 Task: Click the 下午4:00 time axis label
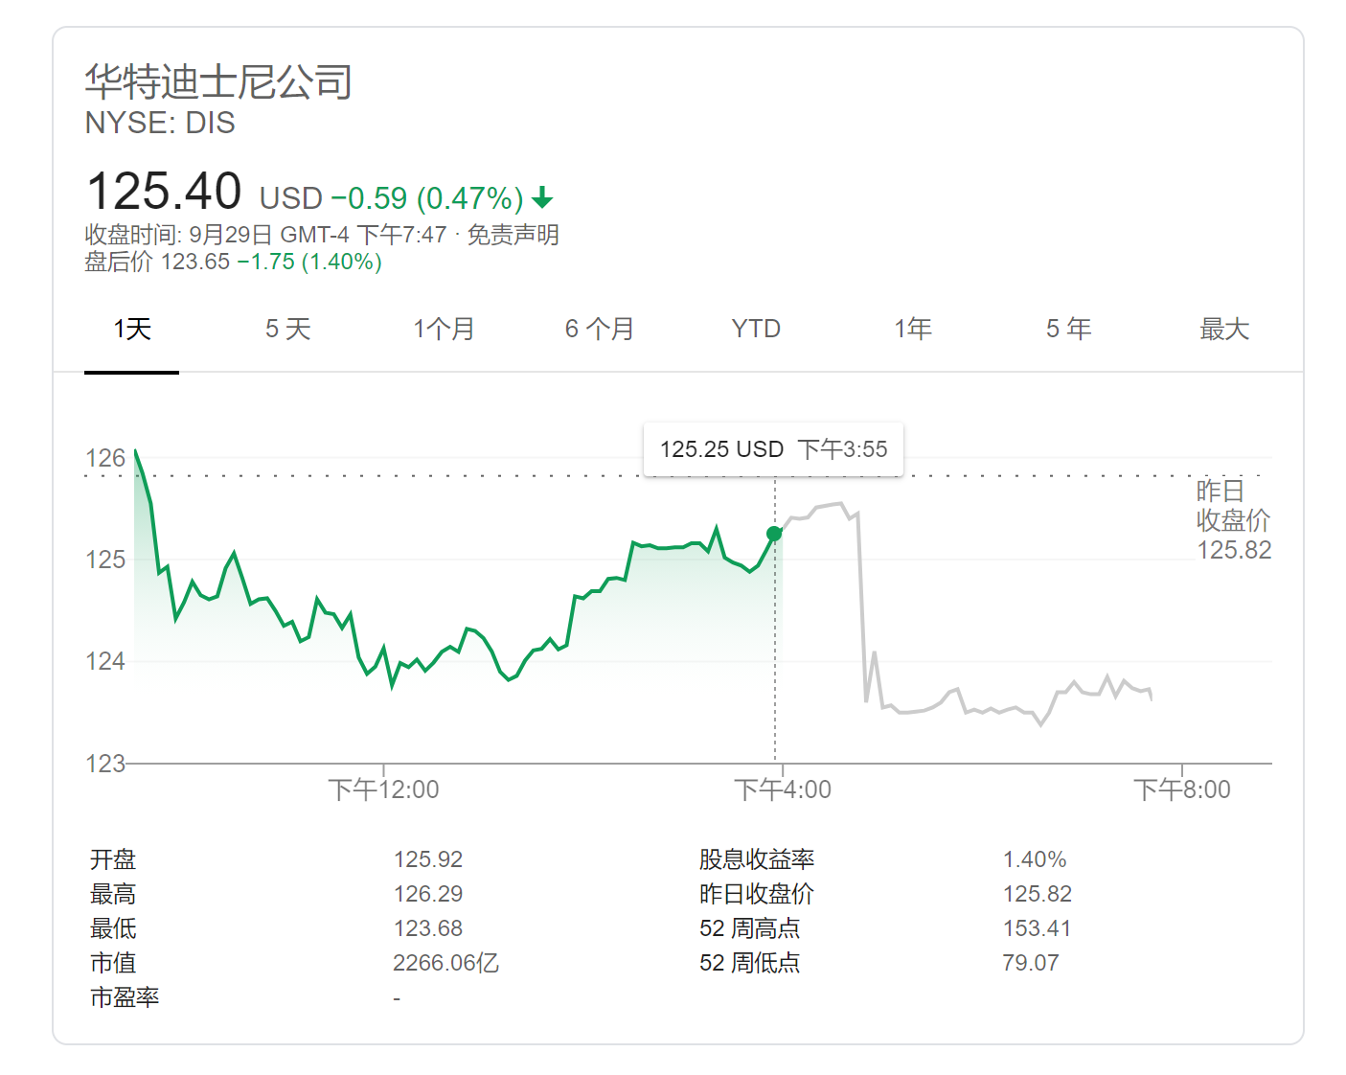[783, 789]
